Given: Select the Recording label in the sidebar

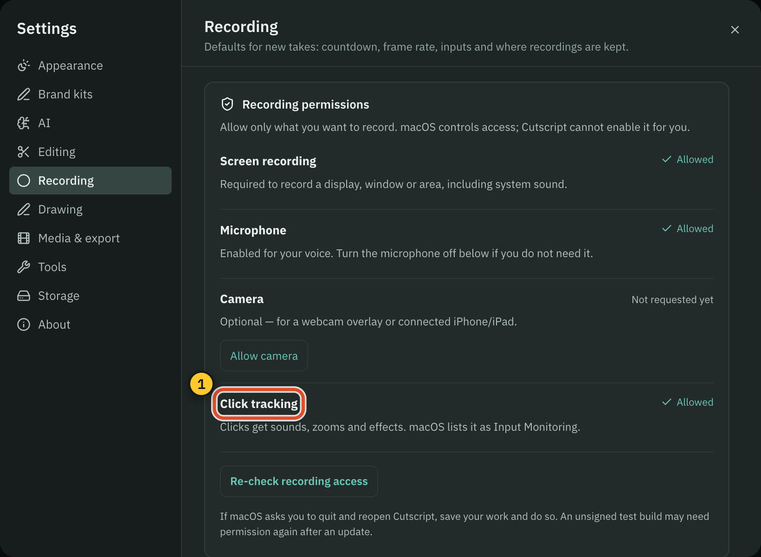Looking at the screenshot, I should pyautogui.click(x=66, y=180).
